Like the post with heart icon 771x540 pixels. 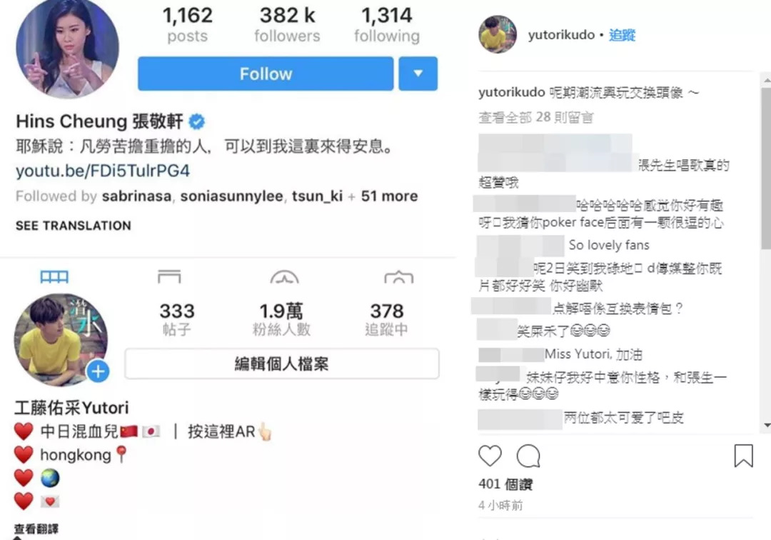coord(490,456)
